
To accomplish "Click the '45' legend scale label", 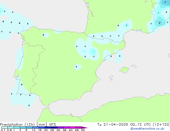I will tap(77, 130).
